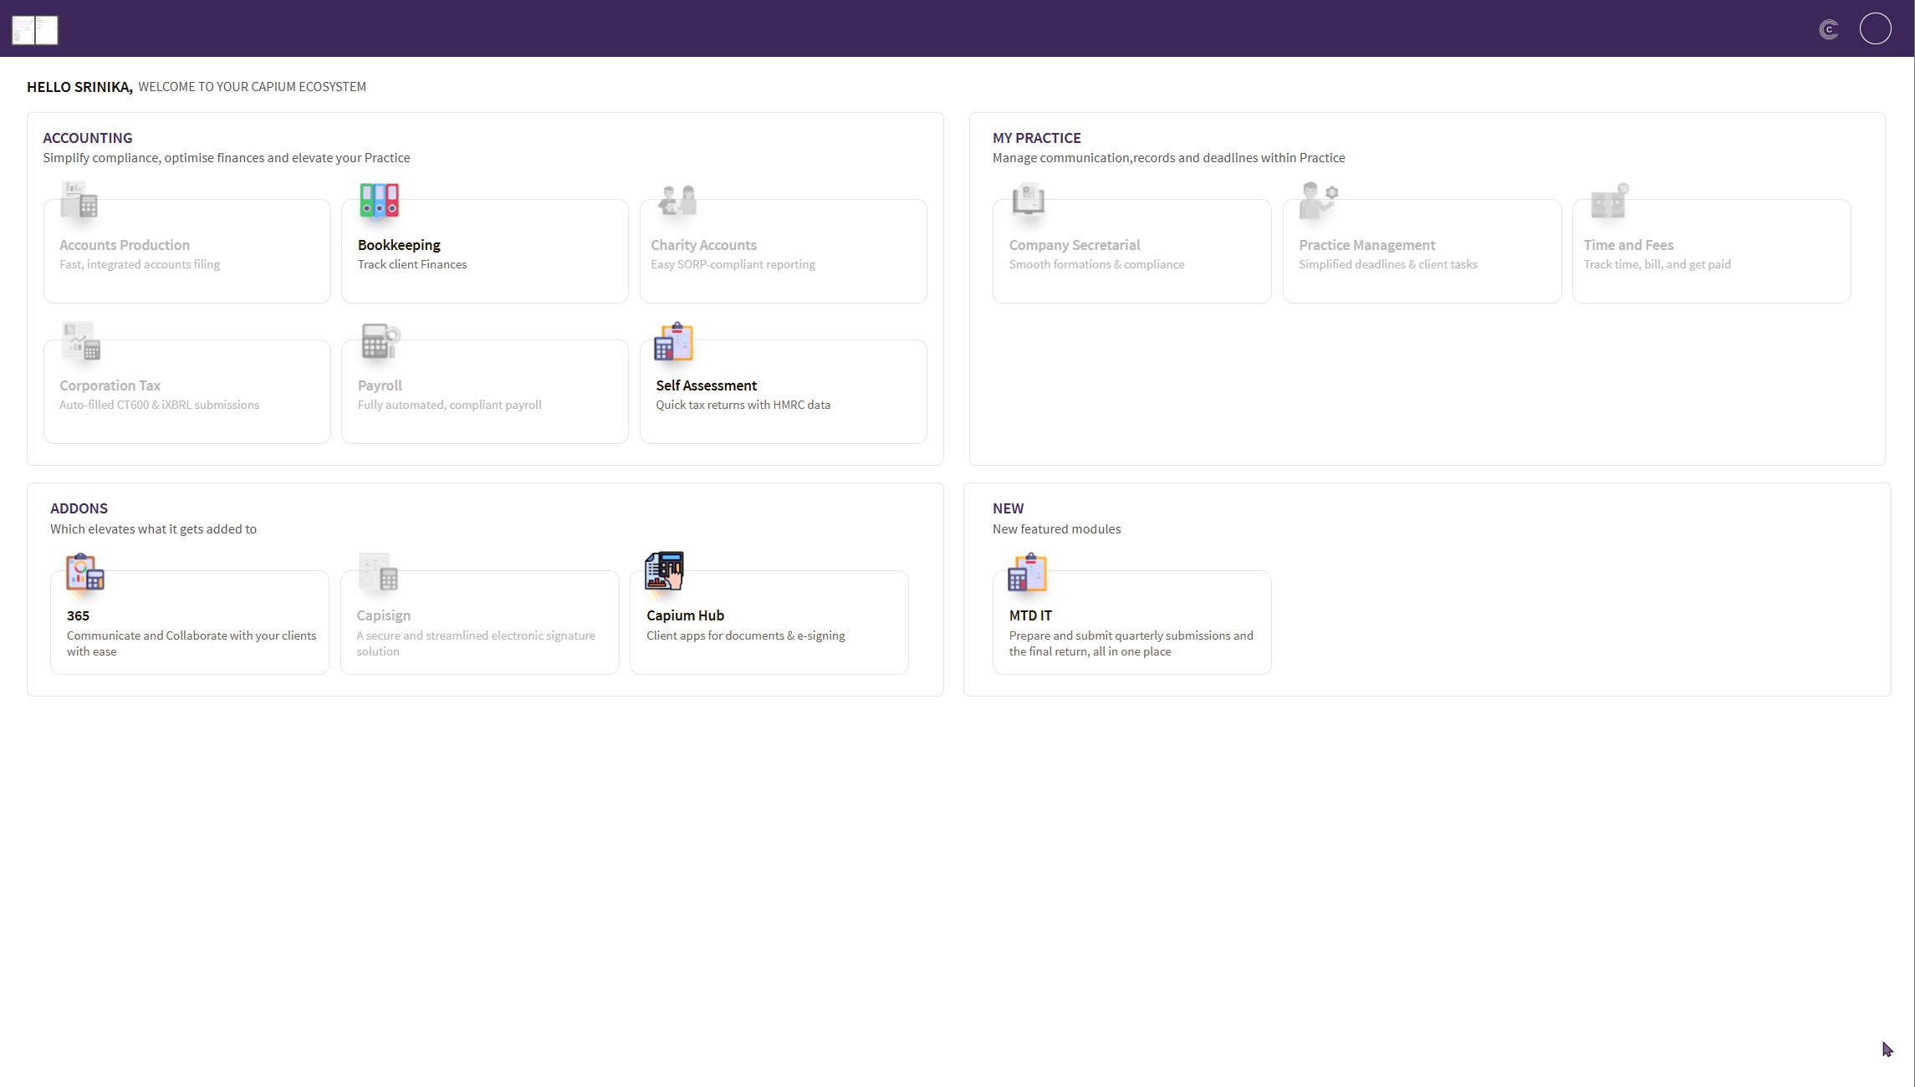The image size is (1915, 1087).
Task: Open the 365 addon title
Action: point(78,615)
